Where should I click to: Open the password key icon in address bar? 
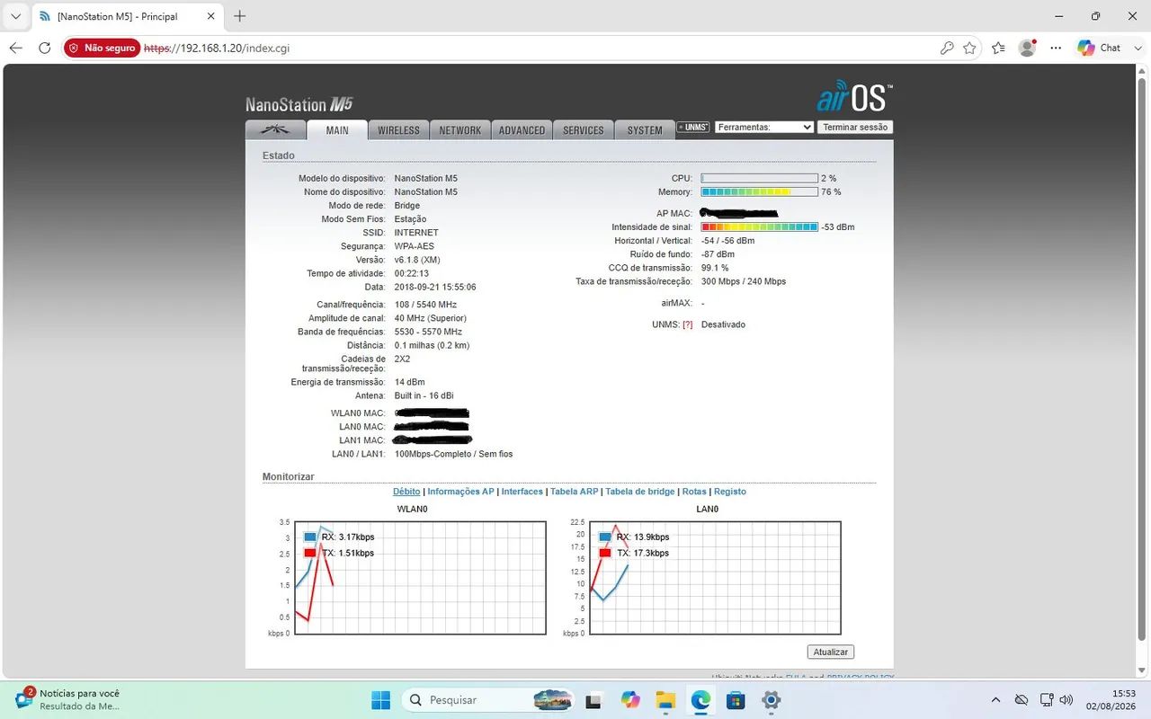(x=947, y=48)
